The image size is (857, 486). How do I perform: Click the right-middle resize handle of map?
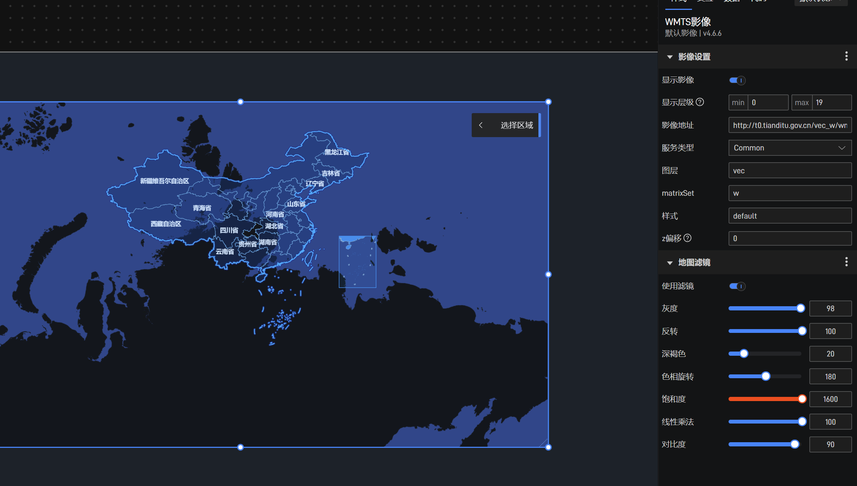point(548,274)
